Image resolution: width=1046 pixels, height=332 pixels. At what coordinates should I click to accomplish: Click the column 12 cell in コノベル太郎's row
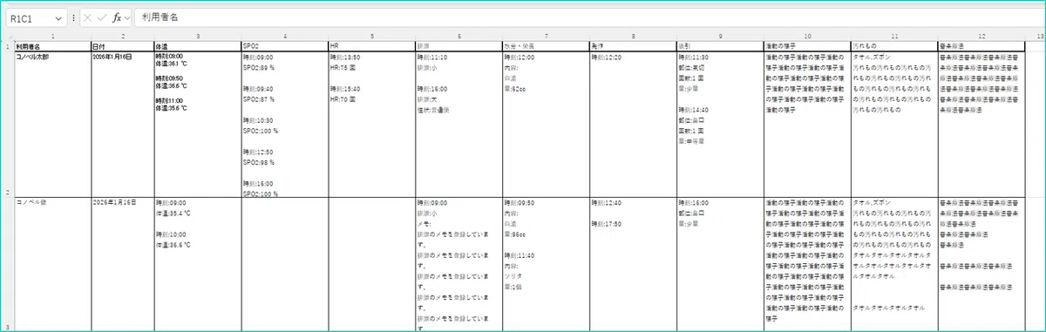click(981, 125)
